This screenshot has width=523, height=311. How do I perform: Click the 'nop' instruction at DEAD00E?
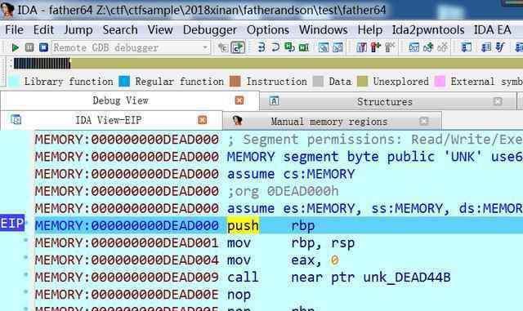(239, 295)
